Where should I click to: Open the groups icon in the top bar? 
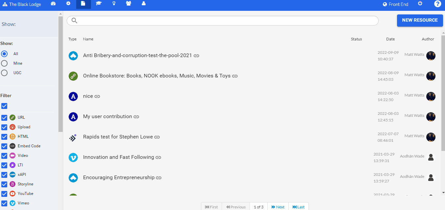click(128, 4)
